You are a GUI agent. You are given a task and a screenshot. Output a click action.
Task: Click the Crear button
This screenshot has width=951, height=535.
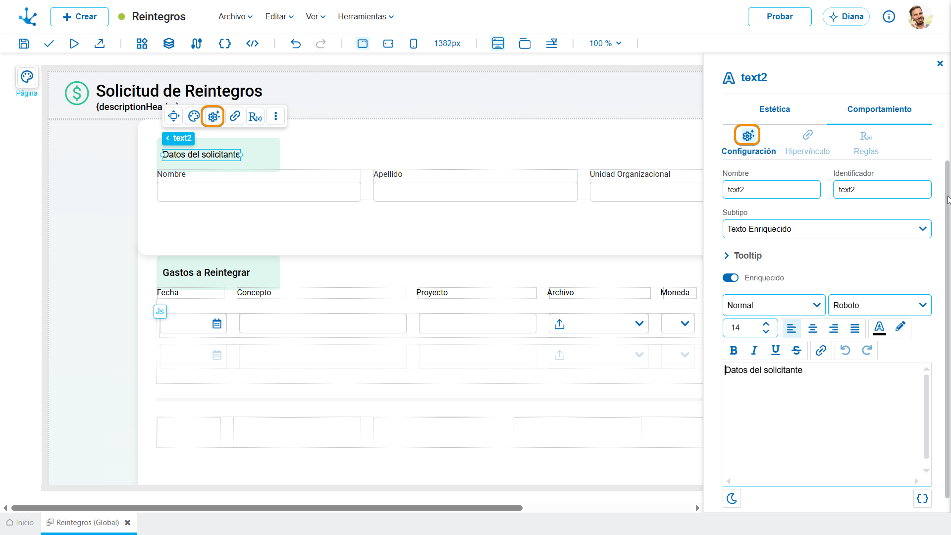[79, 16]
